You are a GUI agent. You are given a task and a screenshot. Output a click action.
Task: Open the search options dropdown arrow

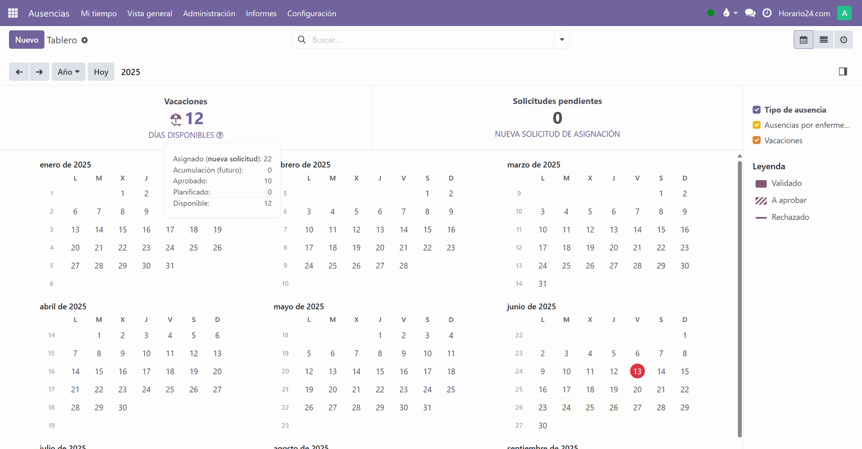click(562, 40)
